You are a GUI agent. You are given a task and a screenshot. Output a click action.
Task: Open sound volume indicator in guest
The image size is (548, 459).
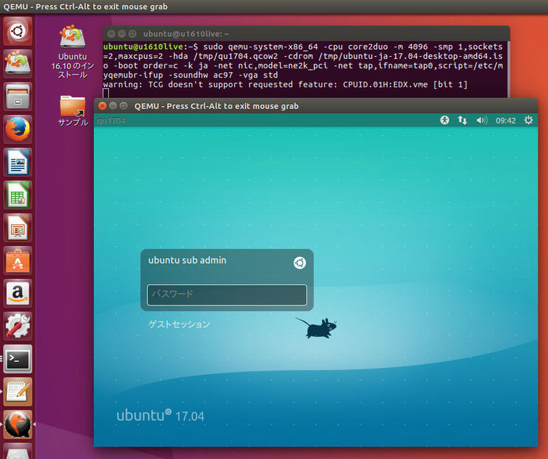[482, 121]
